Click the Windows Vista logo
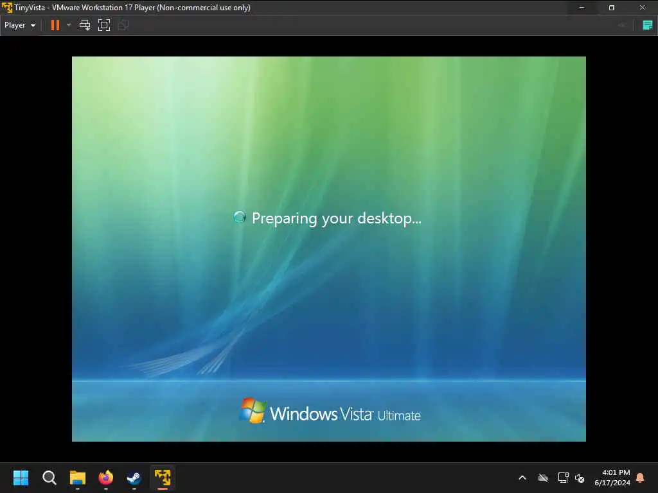This screenshot has height=493, width=658. click(x=253, y=410)
